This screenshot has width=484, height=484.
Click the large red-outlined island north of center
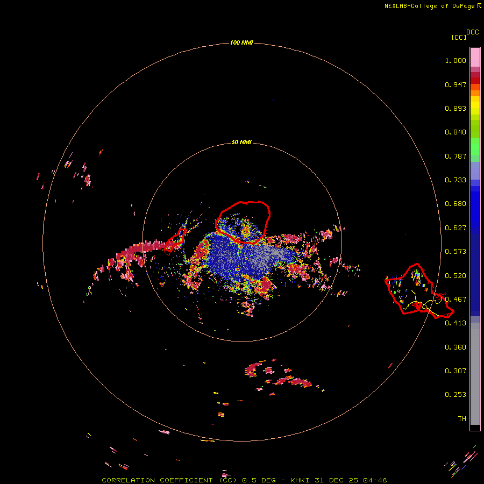pyautogui.click(x=243, y=222)
